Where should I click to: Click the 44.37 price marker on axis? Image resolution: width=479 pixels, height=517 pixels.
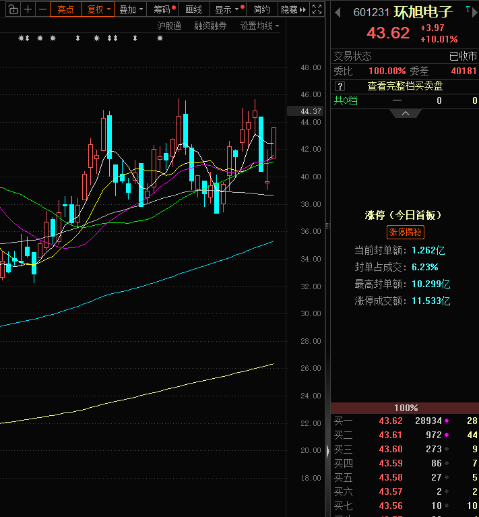click(x=305, y=111)
